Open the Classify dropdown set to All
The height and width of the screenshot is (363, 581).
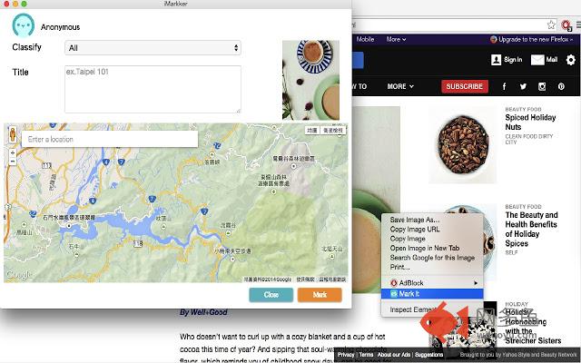coord(153,48)
